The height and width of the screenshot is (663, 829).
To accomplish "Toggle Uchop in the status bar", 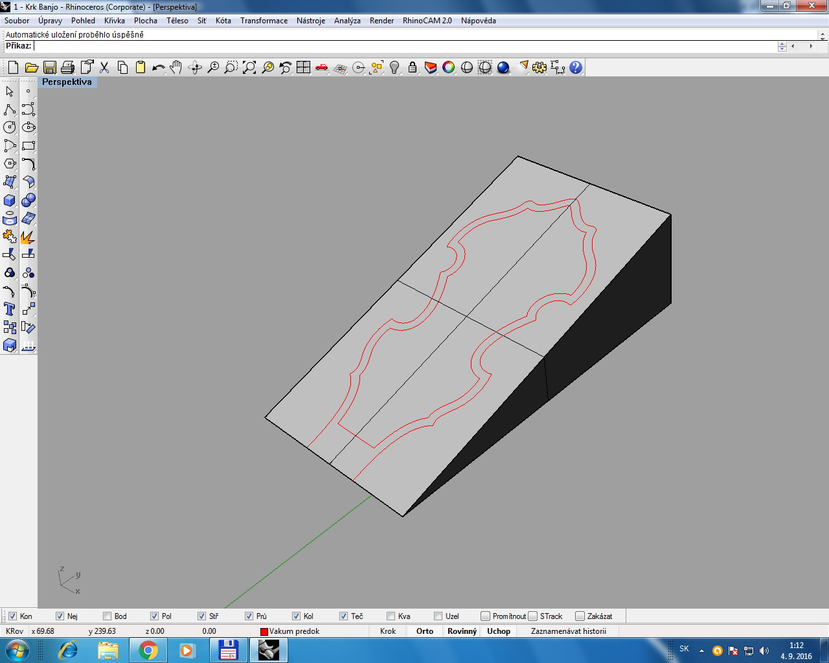I will [x=499, y=631].
